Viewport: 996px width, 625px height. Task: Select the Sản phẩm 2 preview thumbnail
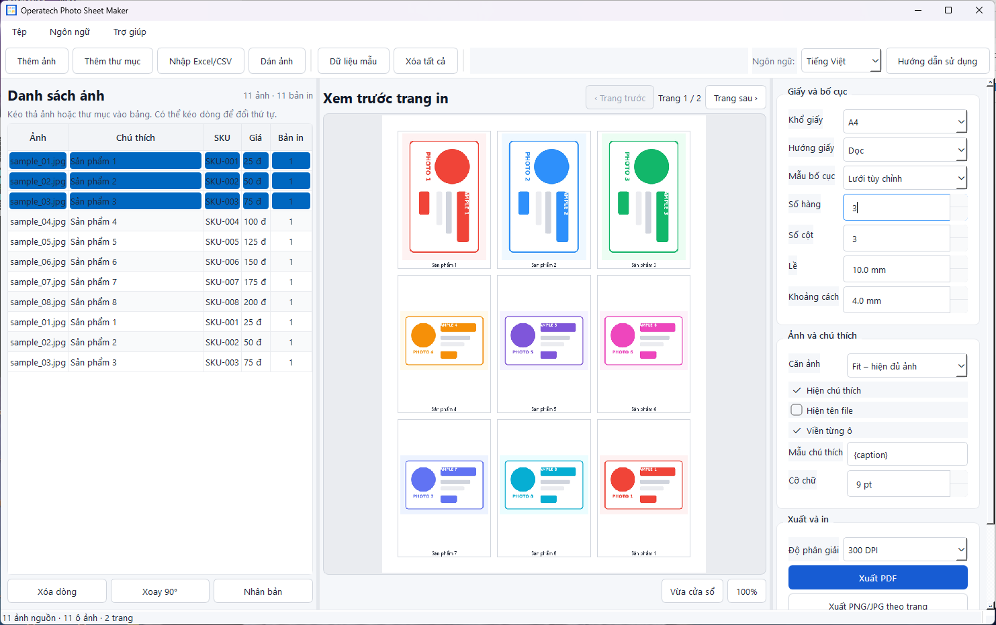click(x=544, y=200)
